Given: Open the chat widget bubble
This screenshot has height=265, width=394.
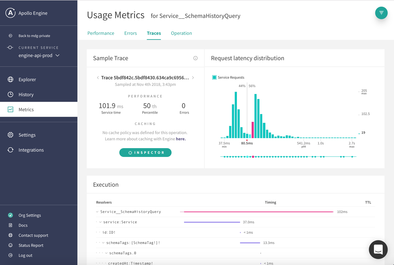Looking at the screenshot, I should pos(378,250).
